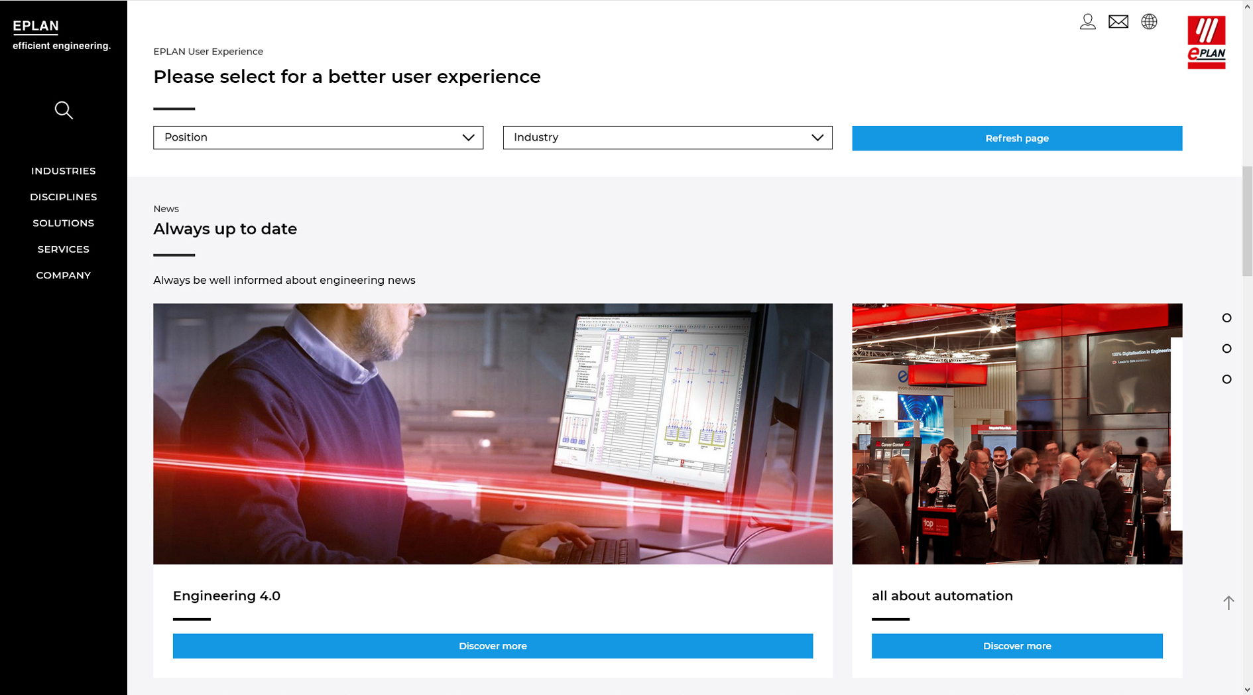Select the first page section dot
Viewport: 1253px width, 695px height.
1226,318
